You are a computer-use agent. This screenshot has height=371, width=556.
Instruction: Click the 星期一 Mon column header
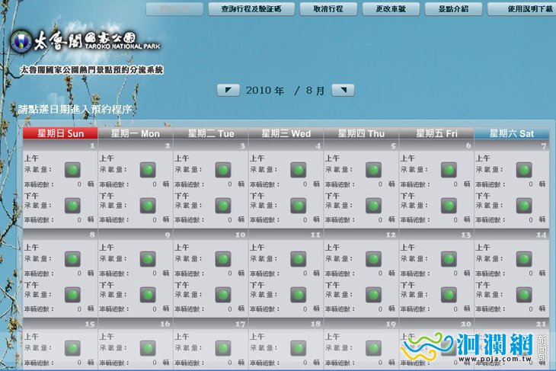[x=136, y=133]
